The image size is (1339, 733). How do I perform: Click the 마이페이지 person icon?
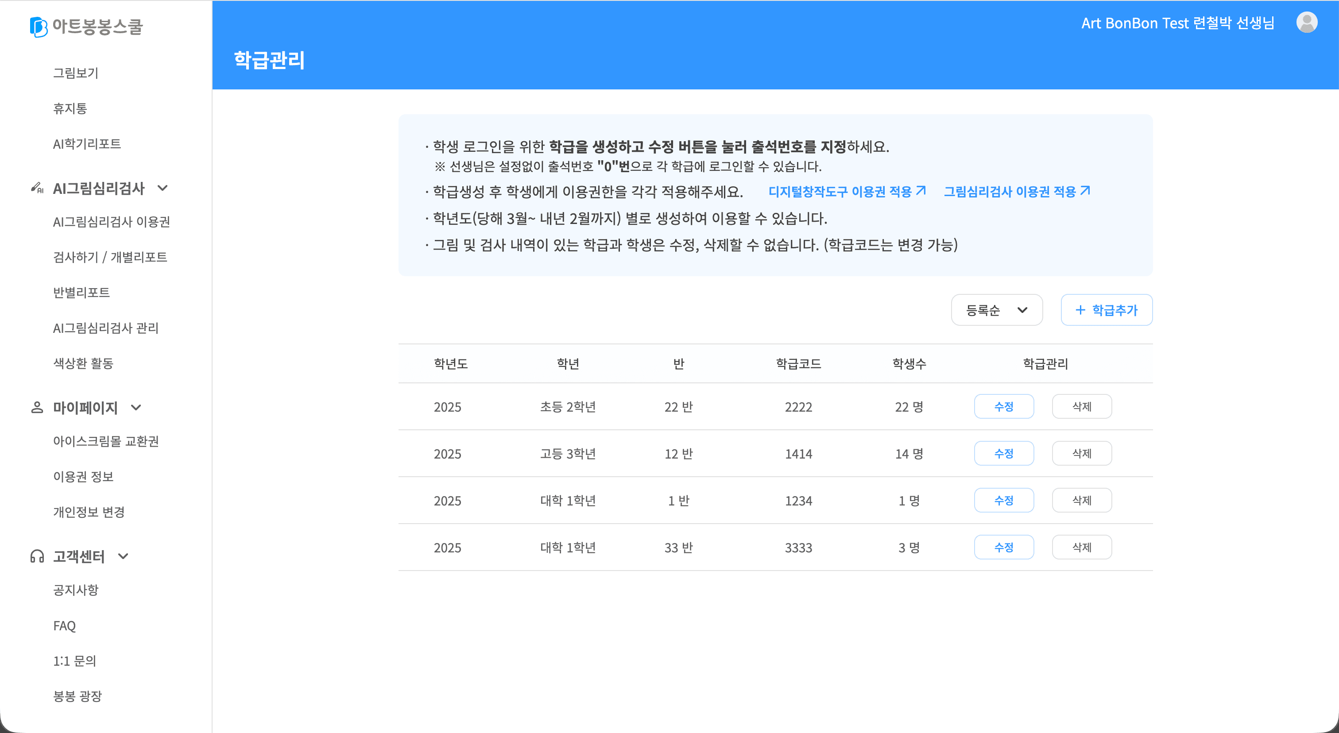(x=37, y=408)
